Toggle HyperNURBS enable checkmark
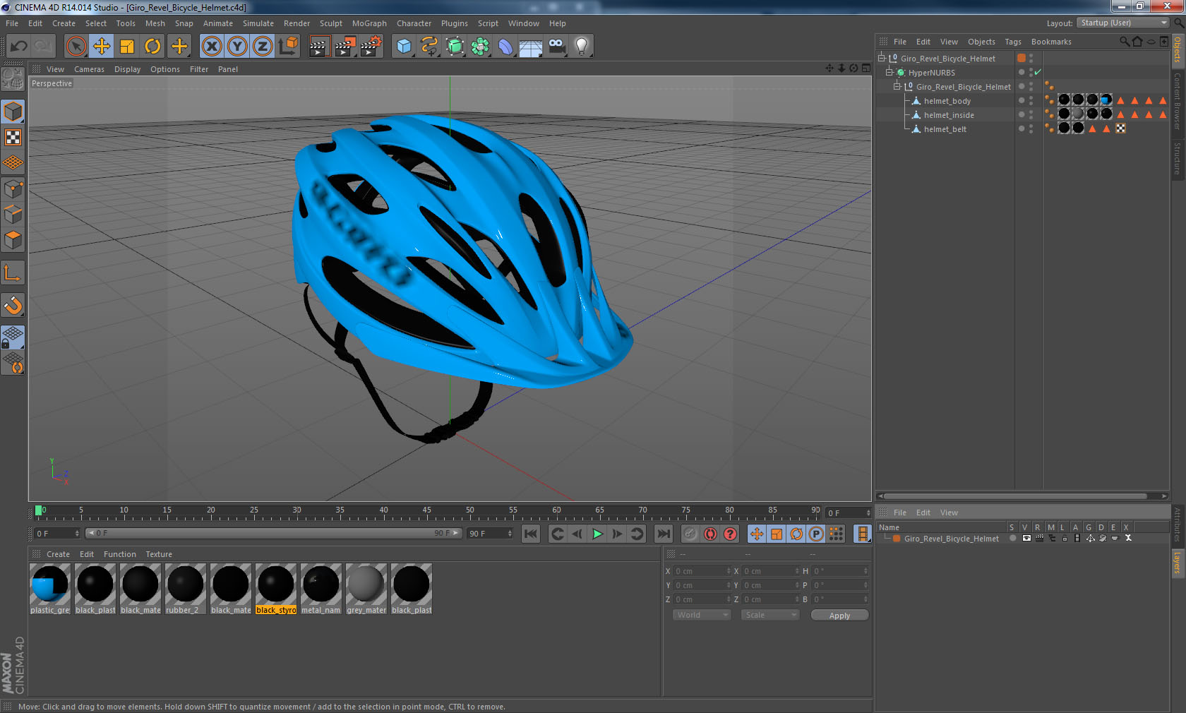The image size is (1186, 713). pyautogui.click(x=1038, y=72)
